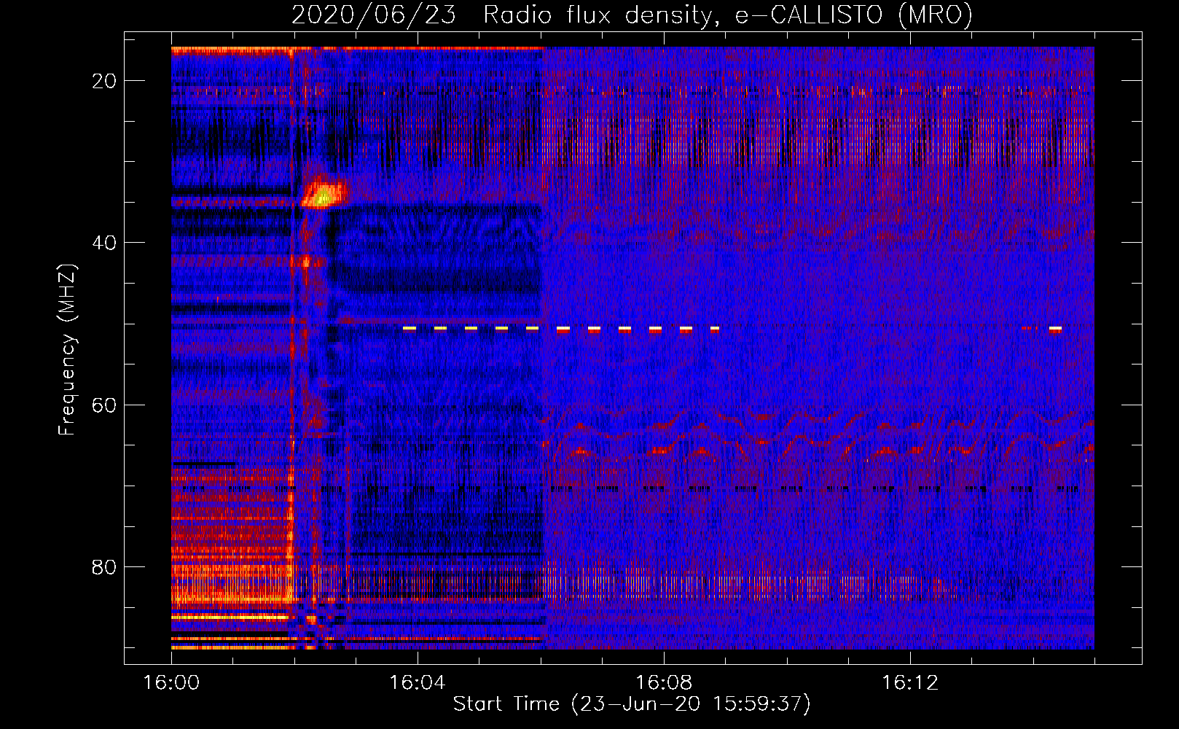Click the bright yellow-green radio burst near 35 MHz

tap(324, 193)
